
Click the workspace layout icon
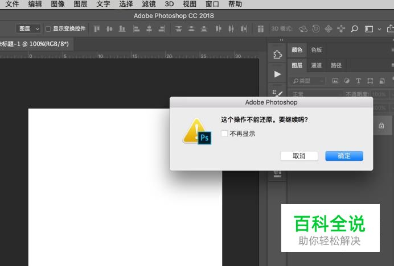(369, 29)
